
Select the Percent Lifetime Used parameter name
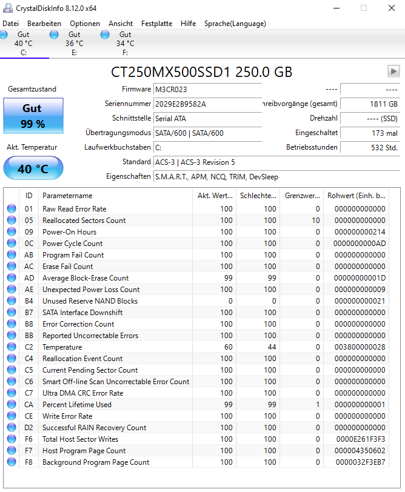(x=77, y=405)
